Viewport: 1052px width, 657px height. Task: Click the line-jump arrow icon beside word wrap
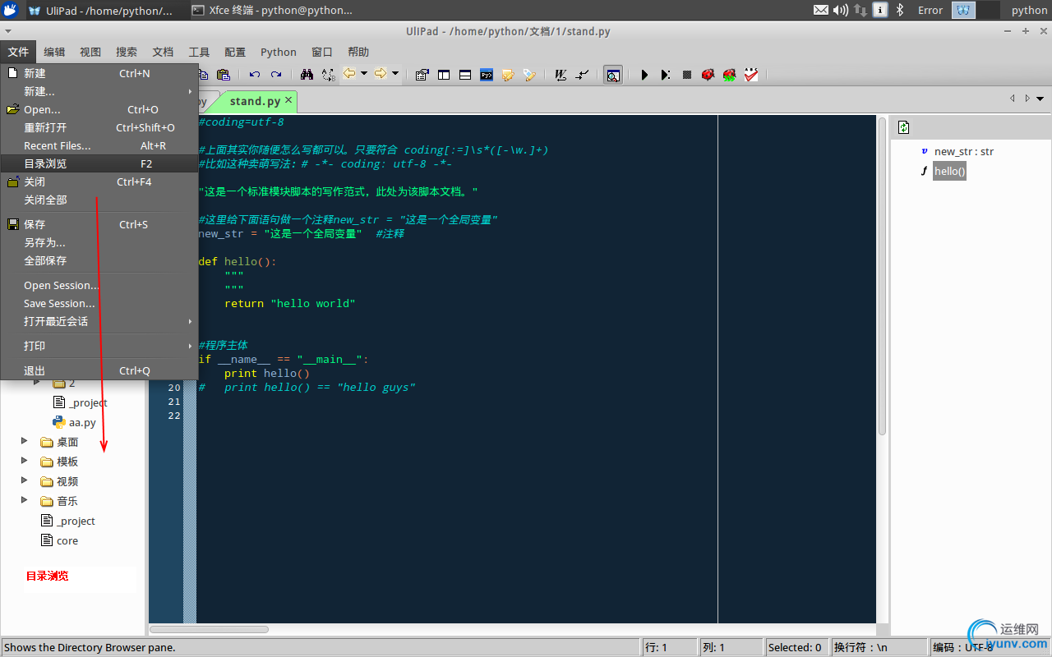coord(582,75)
